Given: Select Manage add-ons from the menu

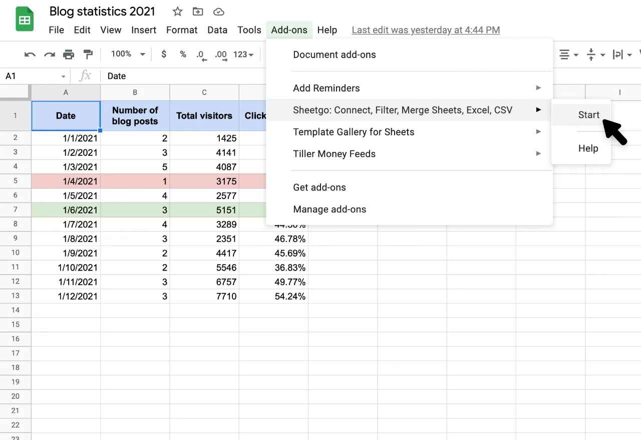Looking at the screenshot, I should point(330,209).
